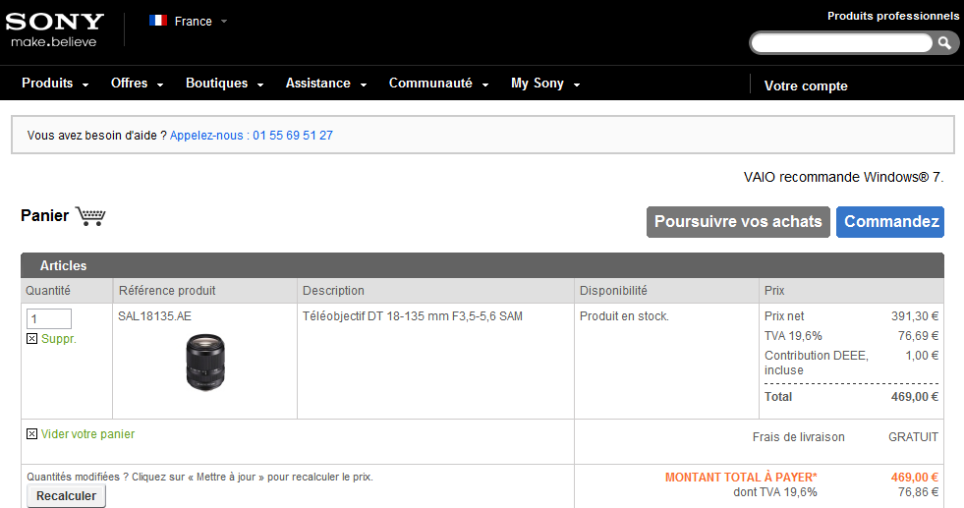Click the Sony make.believe logo
The image size is (964, 508).
tap(55, 30)
